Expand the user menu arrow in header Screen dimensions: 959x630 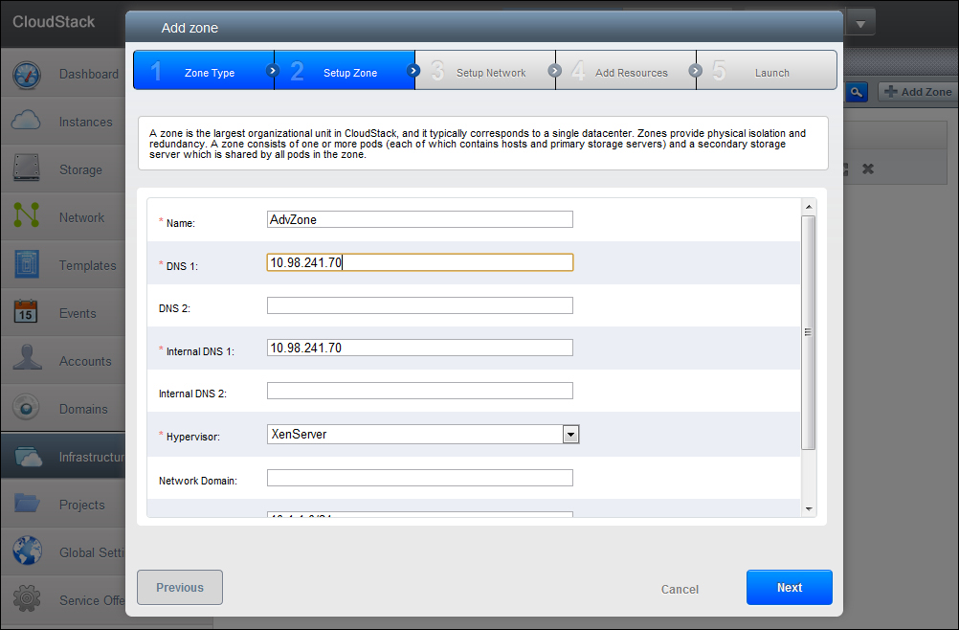pos(860,24)
